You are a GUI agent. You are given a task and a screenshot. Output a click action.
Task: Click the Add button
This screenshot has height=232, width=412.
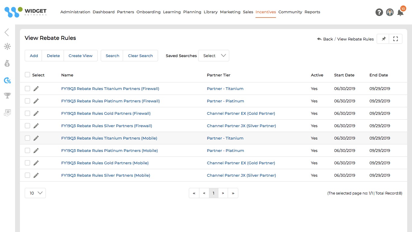(34, 56)
